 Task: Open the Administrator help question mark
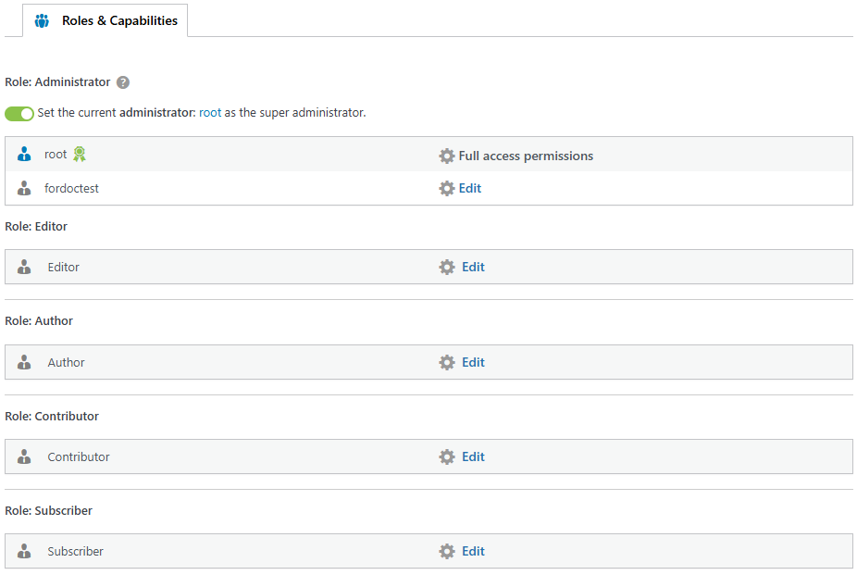click(123, 81)
